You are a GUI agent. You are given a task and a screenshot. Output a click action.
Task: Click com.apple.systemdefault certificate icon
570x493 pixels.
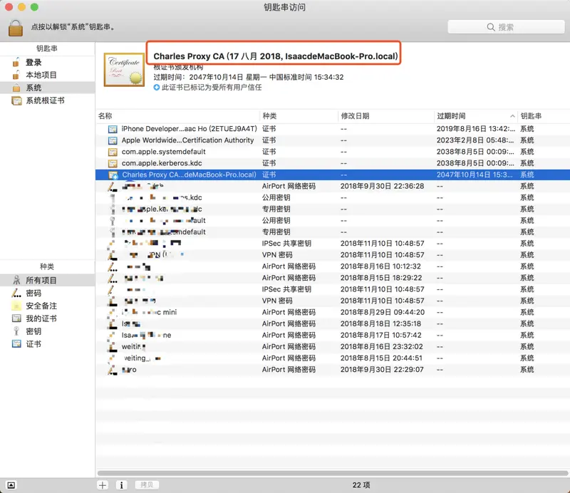pos(113,152)
